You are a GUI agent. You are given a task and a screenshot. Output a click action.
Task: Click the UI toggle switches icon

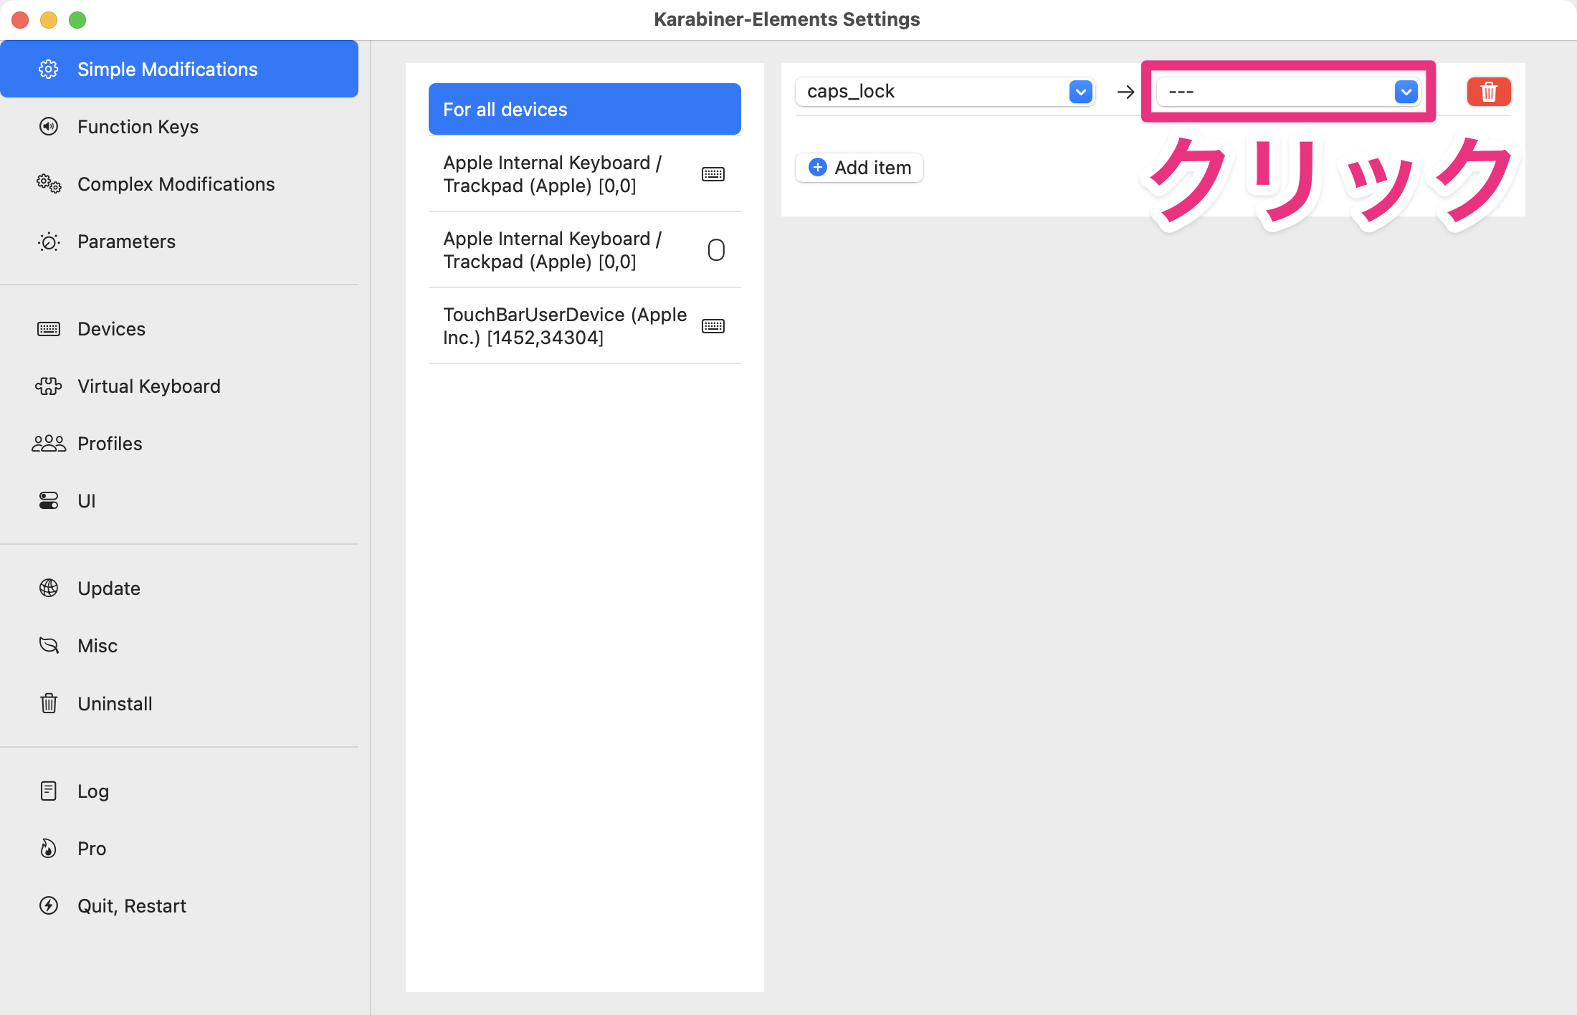pos(49,501)
